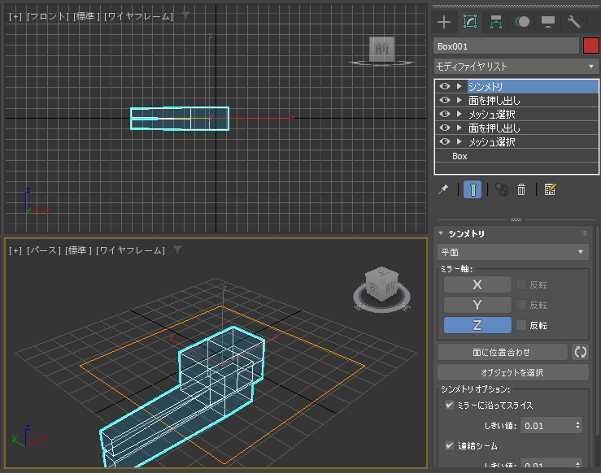The width and height of the screenshot is (601, 473).
Task: Click the 前 ViewCube face in front viewport
Action: [381, 49]
